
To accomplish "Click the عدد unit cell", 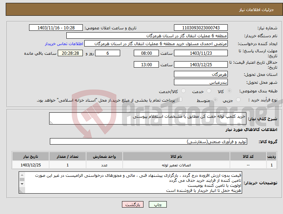I will [x=104, y=165].
